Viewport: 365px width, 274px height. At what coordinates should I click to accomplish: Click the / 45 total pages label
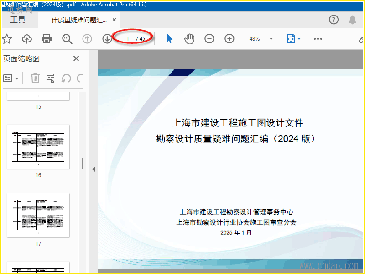pos(141,39)
